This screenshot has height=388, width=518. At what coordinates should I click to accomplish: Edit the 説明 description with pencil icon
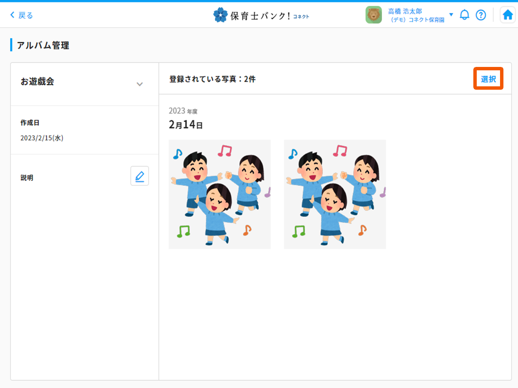(x=140, y=176)
